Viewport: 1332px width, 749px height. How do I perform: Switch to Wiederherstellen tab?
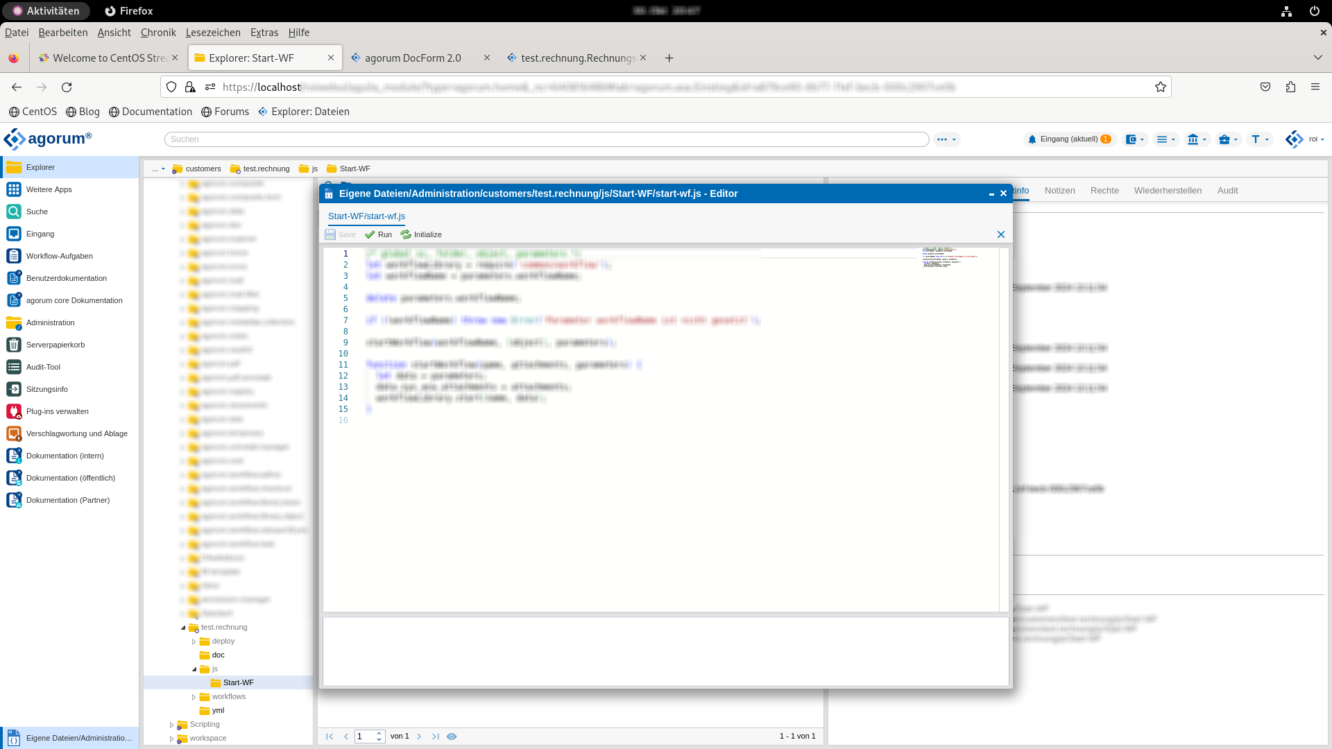tap(1168, 190)
